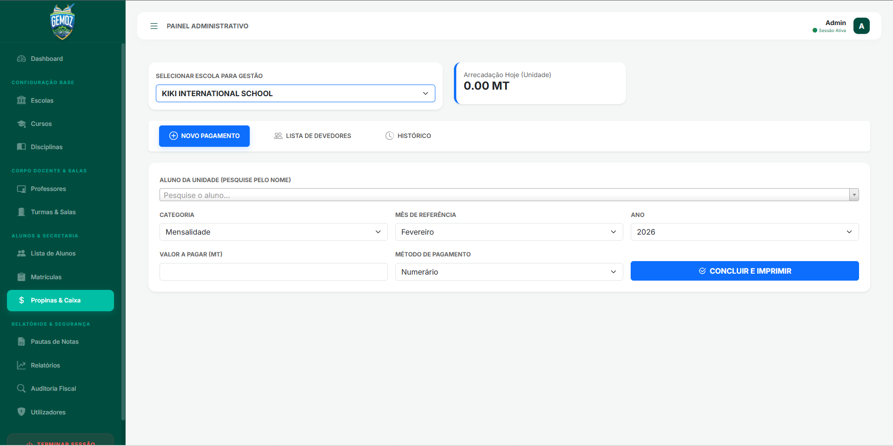Image resolution: width=893 pixels, height=446 pixels.
Task: Open the Mês de Referência dropdown
Action: 509,232
